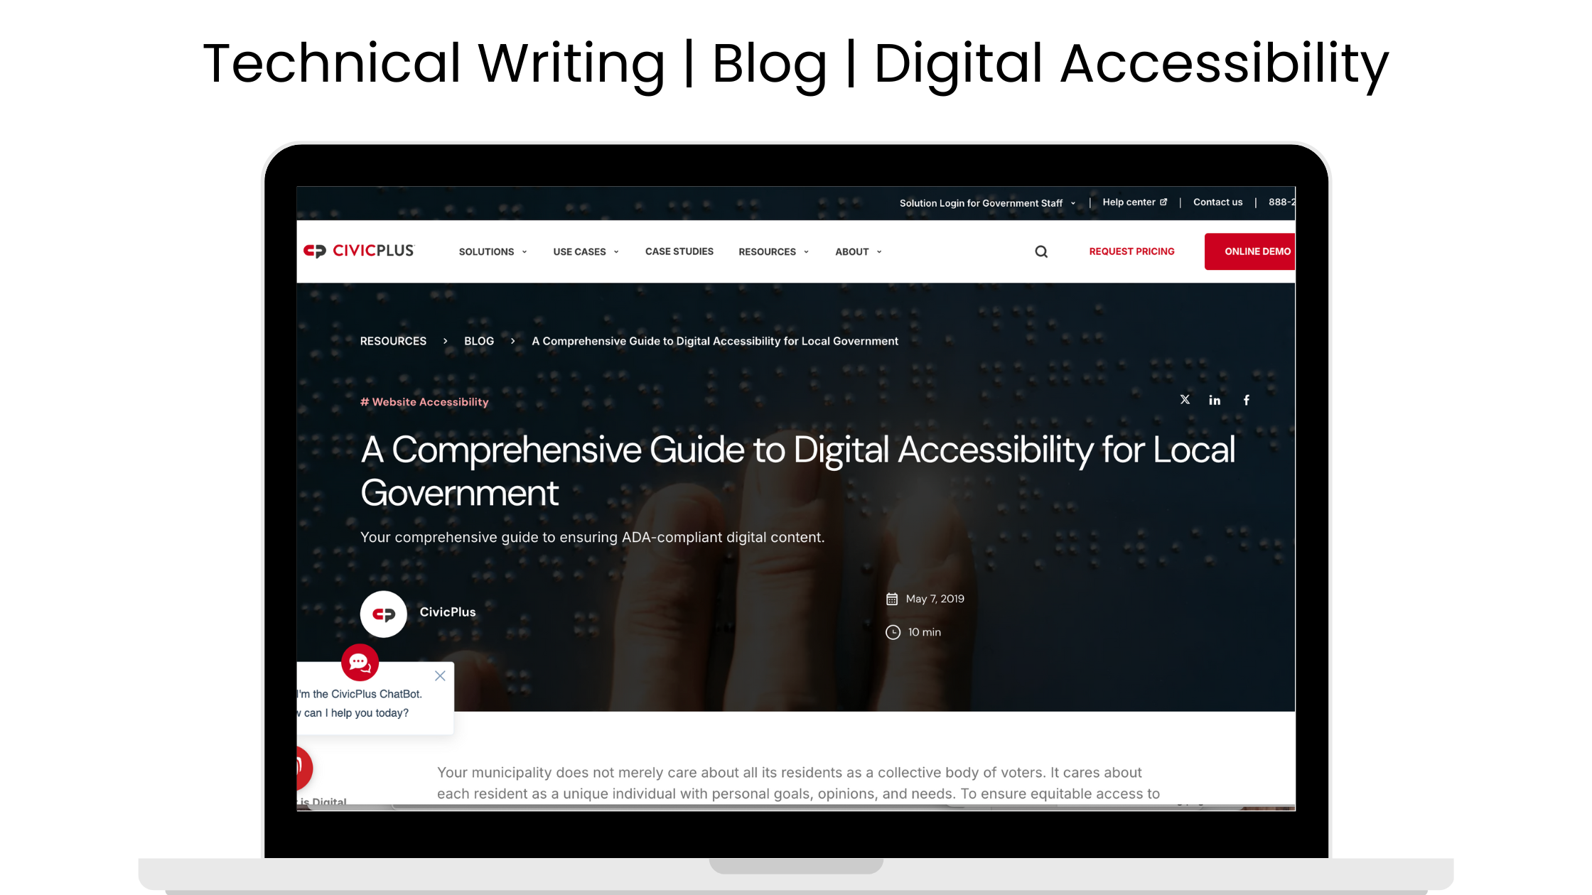Click the REQUEST PRICING button
The height and width of the screenshot is (895, 1592).
tap(1131, 251)
